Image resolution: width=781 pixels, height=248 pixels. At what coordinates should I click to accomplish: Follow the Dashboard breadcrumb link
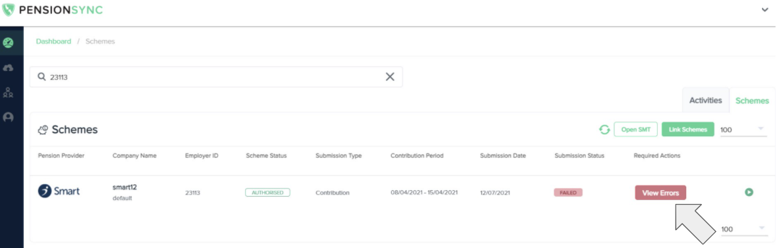(x=53, y=41)
